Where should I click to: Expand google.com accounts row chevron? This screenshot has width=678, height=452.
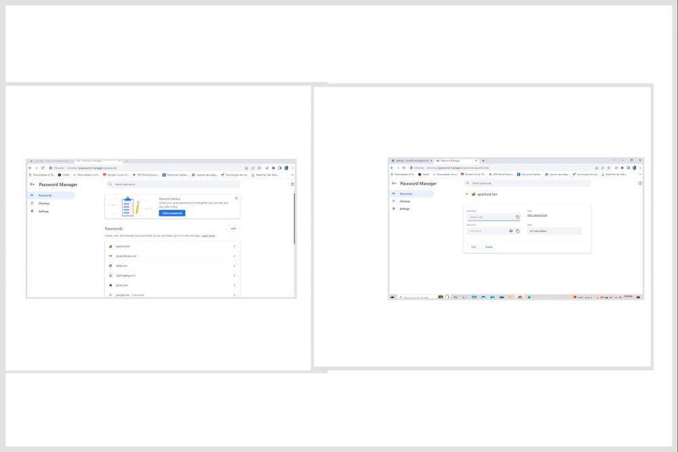(x=235, y=295)
